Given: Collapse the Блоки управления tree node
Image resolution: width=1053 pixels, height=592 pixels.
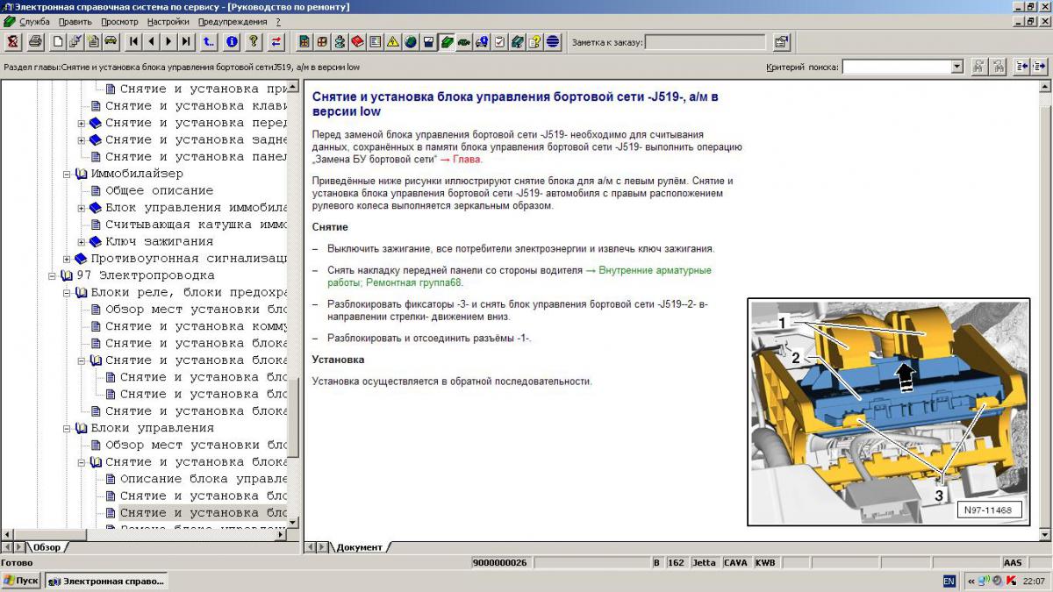Looking at the screenshot, I should tap(68, 428).
